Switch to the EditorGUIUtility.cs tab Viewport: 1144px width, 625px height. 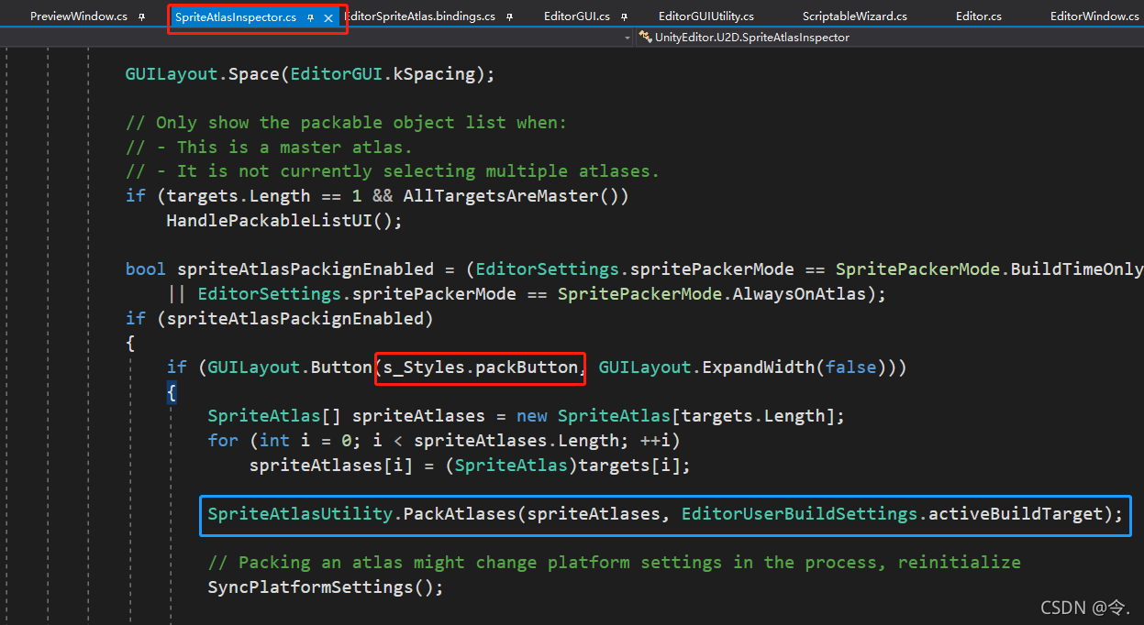pyautogui.click(x=705, y=16)
